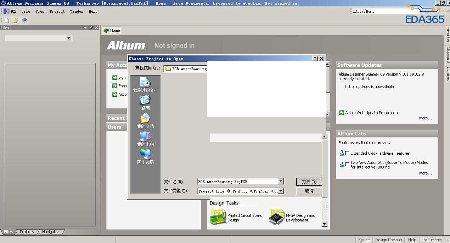Image resolution: width=450 pixels, height=243 pixels.
Task: Close the Files panel with X icon
Action: (x=97, y=28)
